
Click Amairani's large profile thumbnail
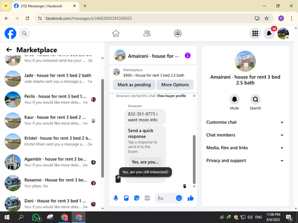point(245,61)
